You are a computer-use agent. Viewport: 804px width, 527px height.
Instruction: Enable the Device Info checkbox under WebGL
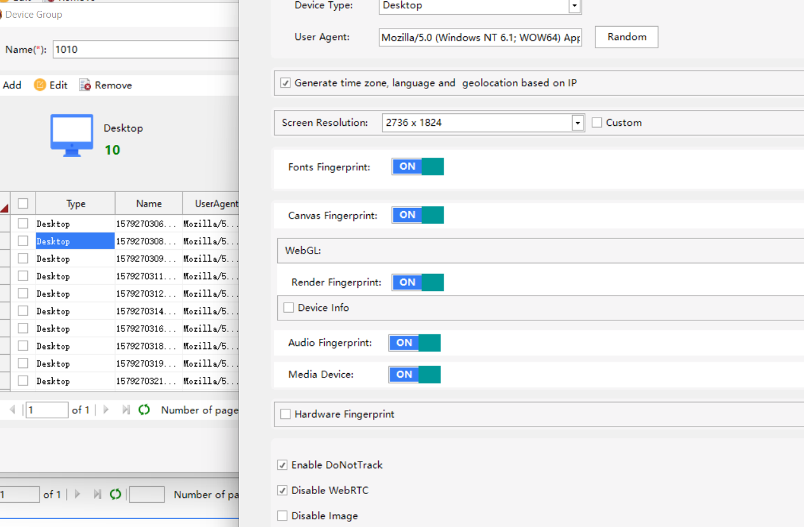[x=289, y=308]
